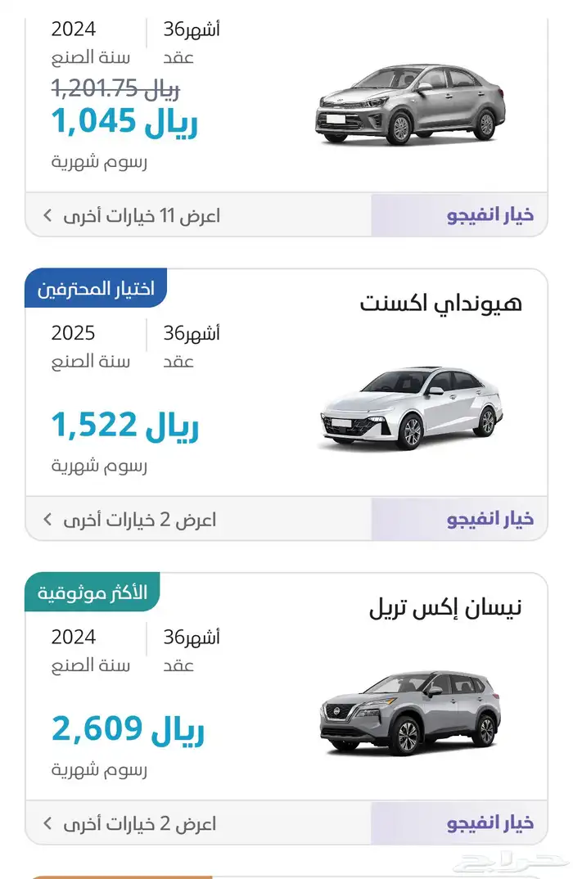Tap the اختيار المحترفين blue badge
The width and height of the screenshot is (573, 879).
pos(96,289)
